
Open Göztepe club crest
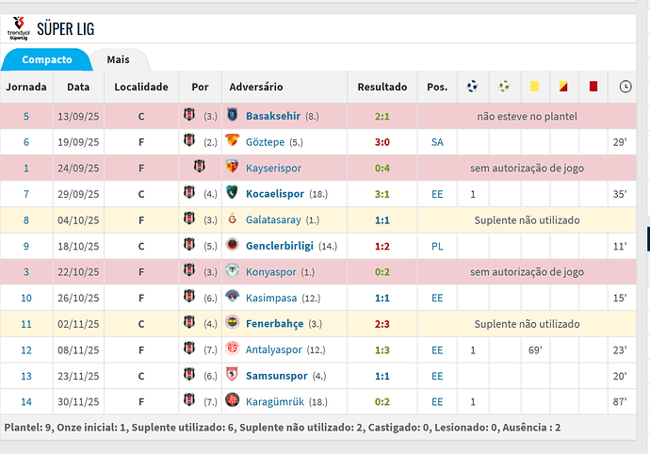point(233,140)
